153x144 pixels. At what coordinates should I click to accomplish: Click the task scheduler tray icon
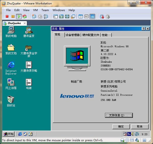[x=125, y=134]
